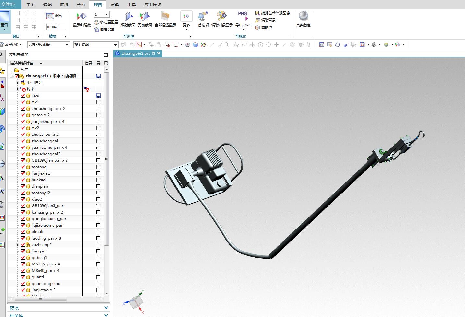Switch to the Curve (曲线) tab
This screenshot has width=465, height=317.
click(64, 5)
